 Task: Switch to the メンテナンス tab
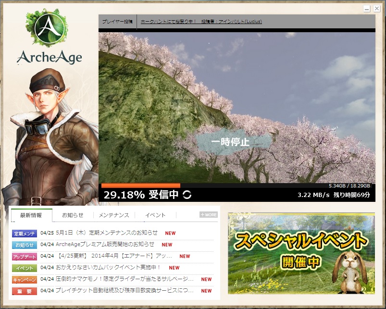(114, 215)
